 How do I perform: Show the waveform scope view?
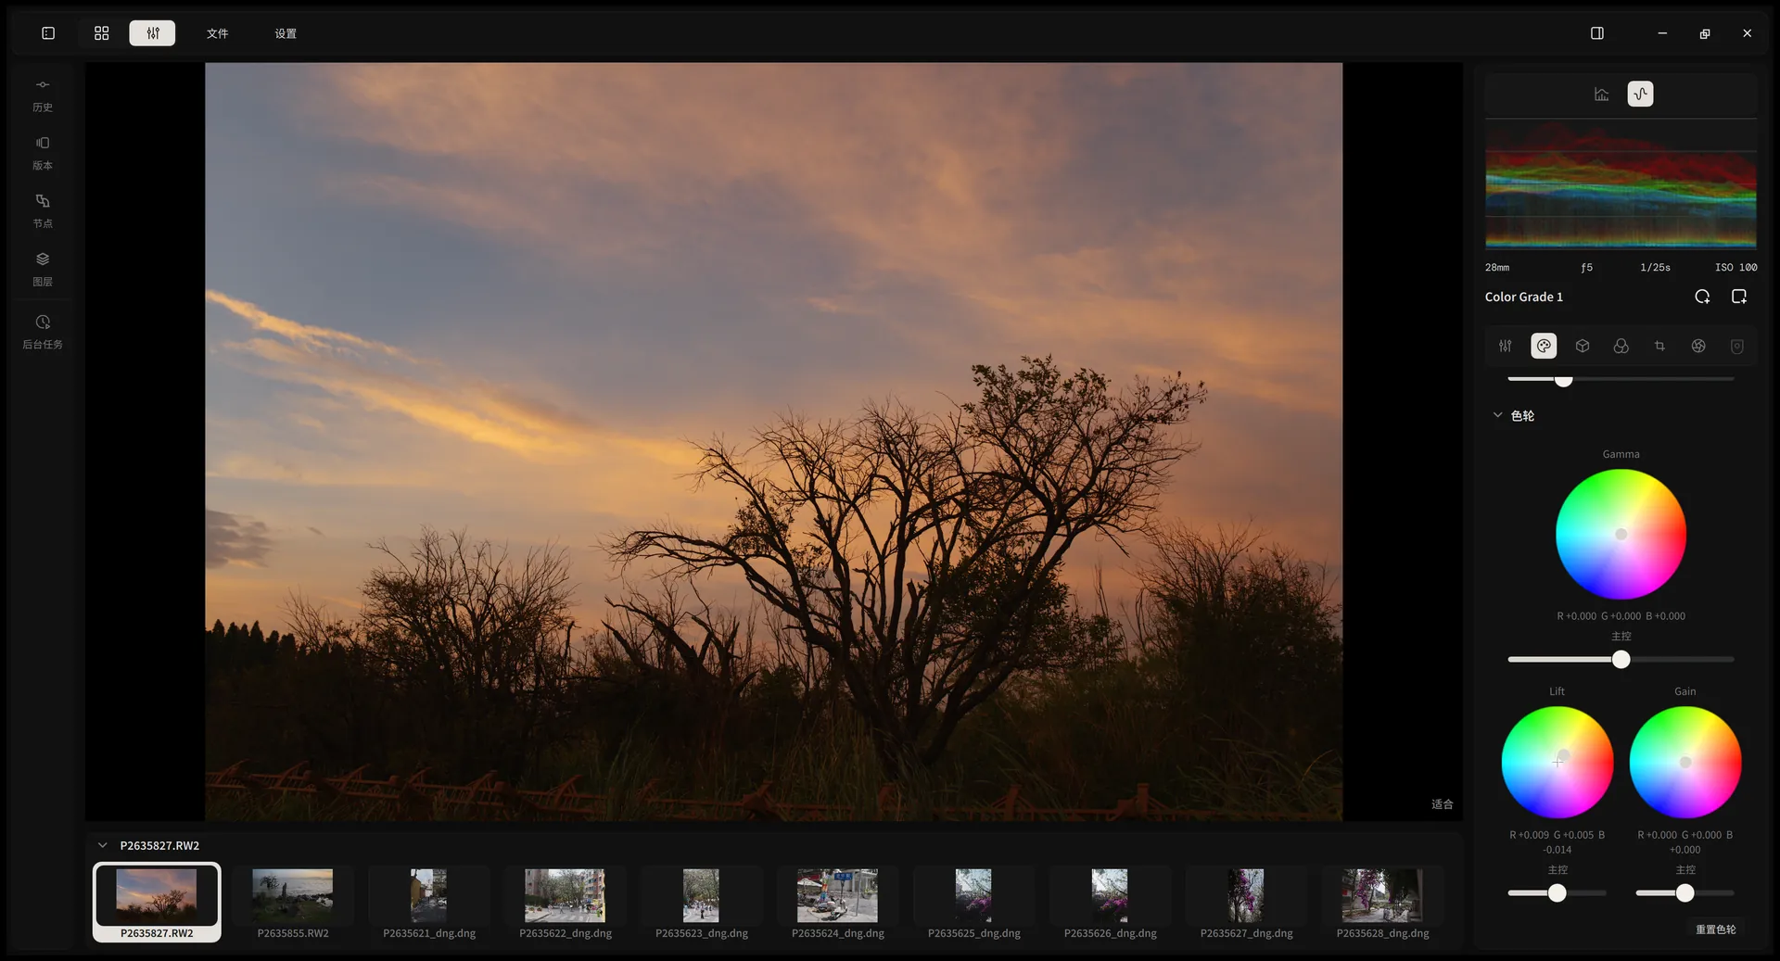pos(1640,94)
